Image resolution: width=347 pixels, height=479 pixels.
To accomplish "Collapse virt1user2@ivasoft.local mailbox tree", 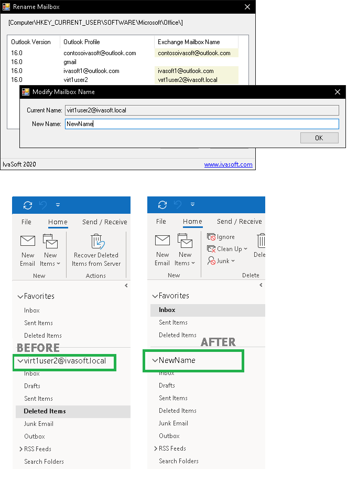I will [20, 361].
